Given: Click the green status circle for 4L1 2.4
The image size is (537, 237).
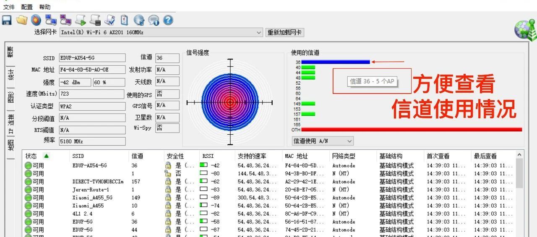Looking at the screenshot, I should (28, 214).
